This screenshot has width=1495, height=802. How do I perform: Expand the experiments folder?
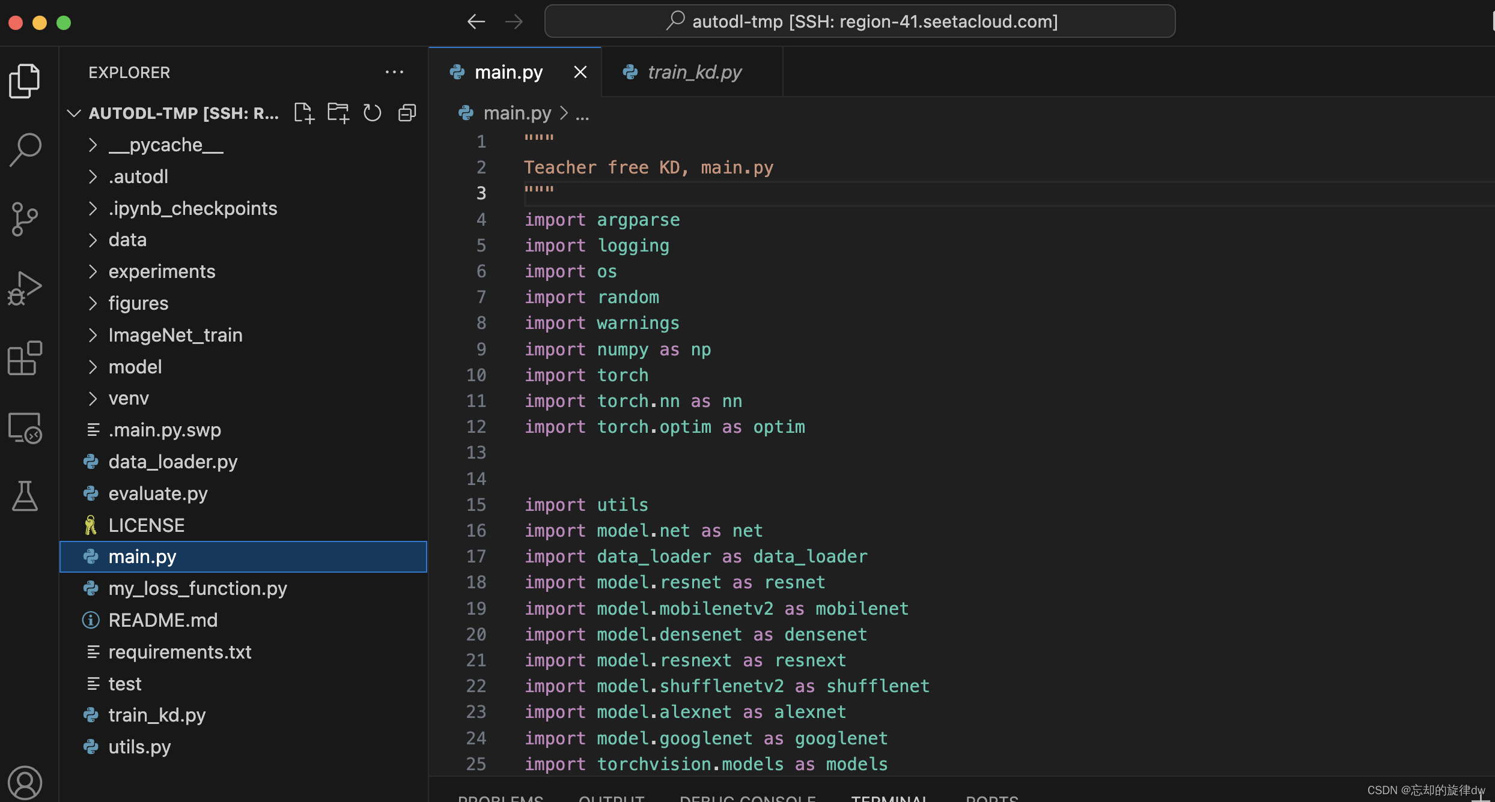click(x=162, y=271)
